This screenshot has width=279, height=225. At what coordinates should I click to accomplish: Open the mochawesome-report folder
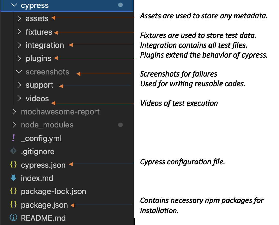click(x=60, y=112)
